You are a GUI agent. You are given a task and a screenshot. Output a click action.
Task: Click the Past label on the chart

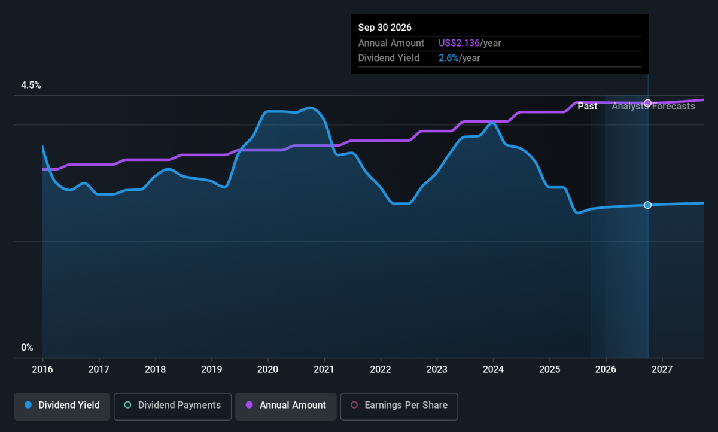[x=587, y=106]
